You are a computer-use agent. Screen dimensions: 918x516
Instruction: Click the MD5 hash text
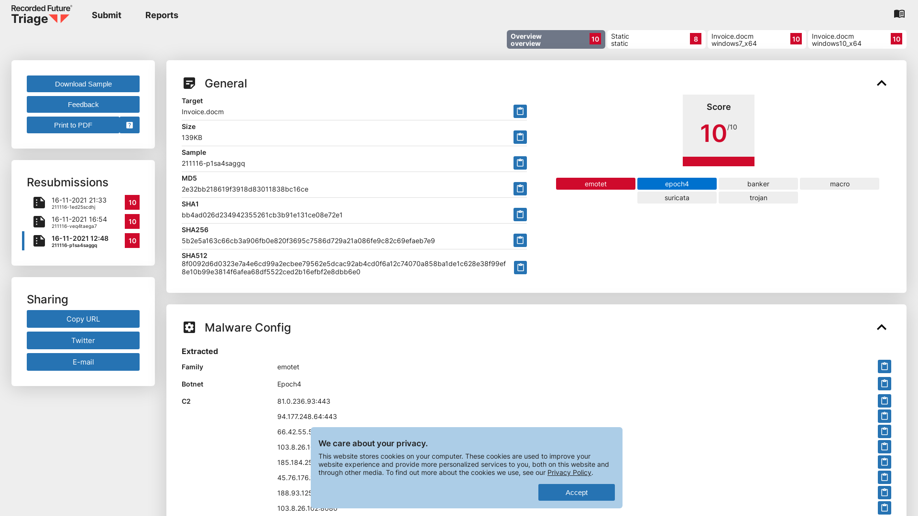[245, 189]
